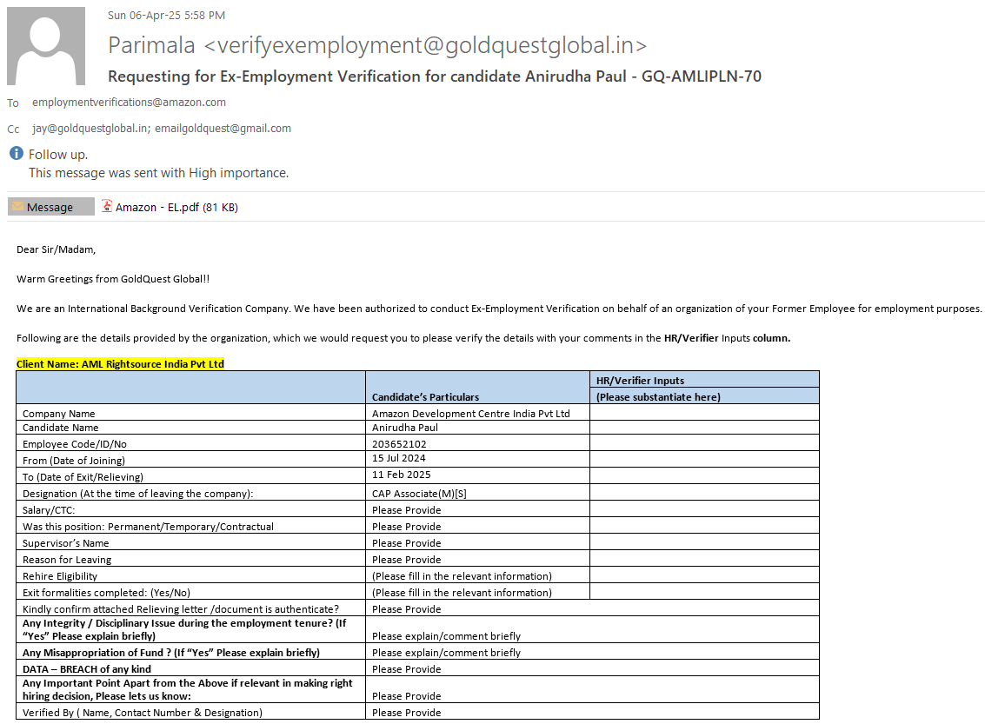Click Cc address jay@goldquestglobal.in
The width and height of the screenshot is (985, 724).
[x=90, y=128]
